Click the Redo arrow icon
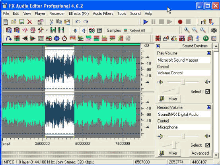Image resolution: width=220 pixels, height=165 pixels. pyautogui.click(x=86, y=21)
